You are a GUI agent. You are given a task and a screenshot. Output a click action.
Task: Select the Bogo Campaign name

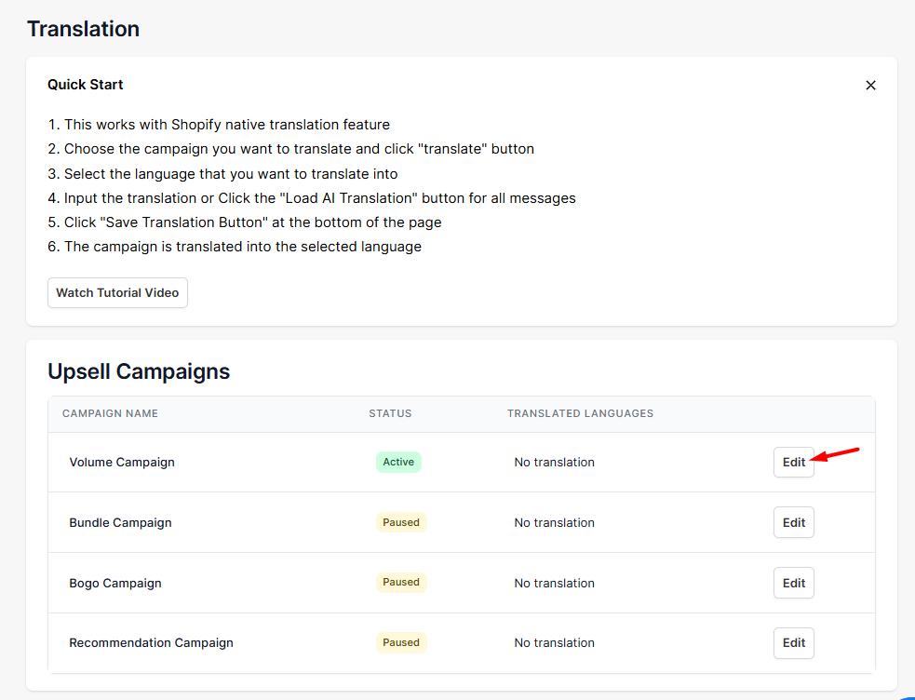(115, 583)
